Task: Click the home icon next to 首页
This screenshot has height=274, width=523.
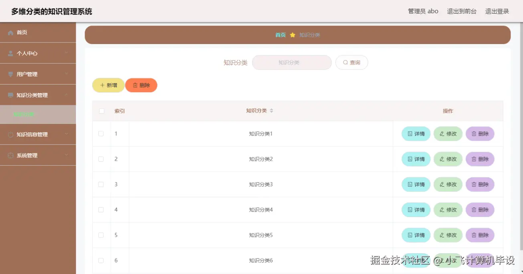Action: point(11,32)
